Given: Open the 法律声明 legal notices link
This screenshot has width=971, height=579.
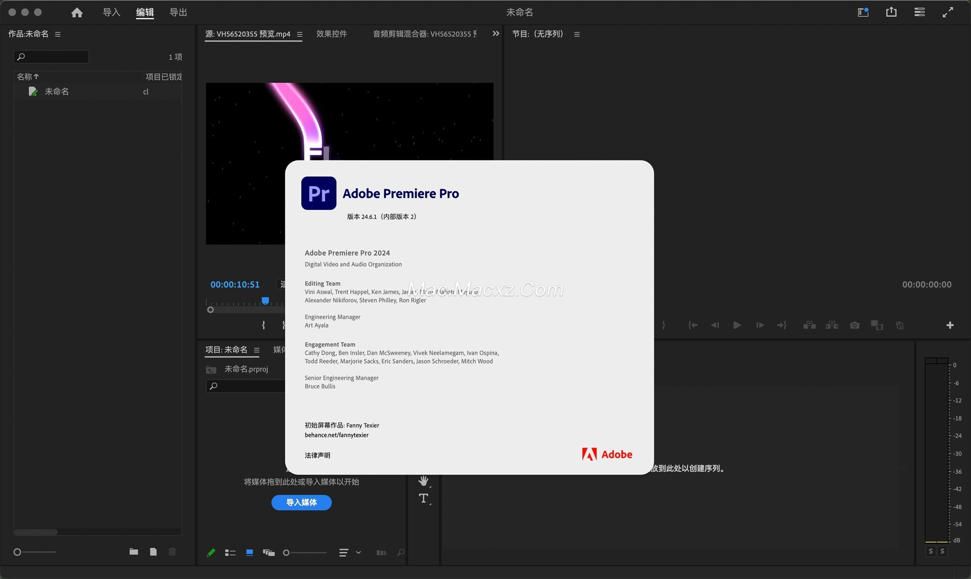Looking at the screenshot, I should click(317, 455).
